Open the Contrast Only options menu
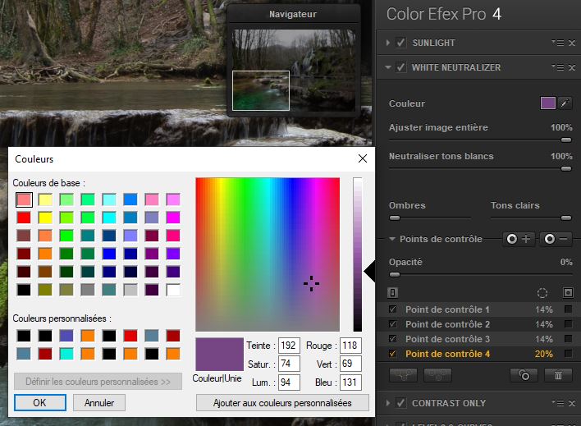Screen dimensions: 581x426 point(558,403)
